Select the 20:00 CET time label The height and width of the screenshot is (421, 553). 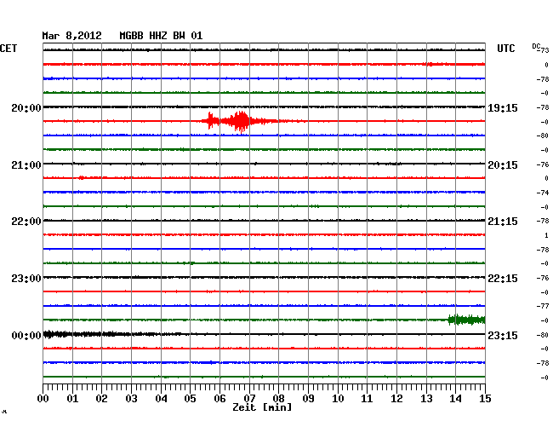point(26,107)
